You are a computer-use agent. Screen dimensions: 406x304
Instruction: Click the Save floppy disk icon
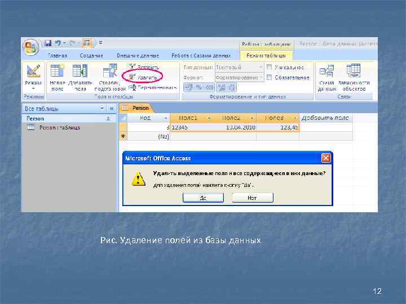click(48, 43)
